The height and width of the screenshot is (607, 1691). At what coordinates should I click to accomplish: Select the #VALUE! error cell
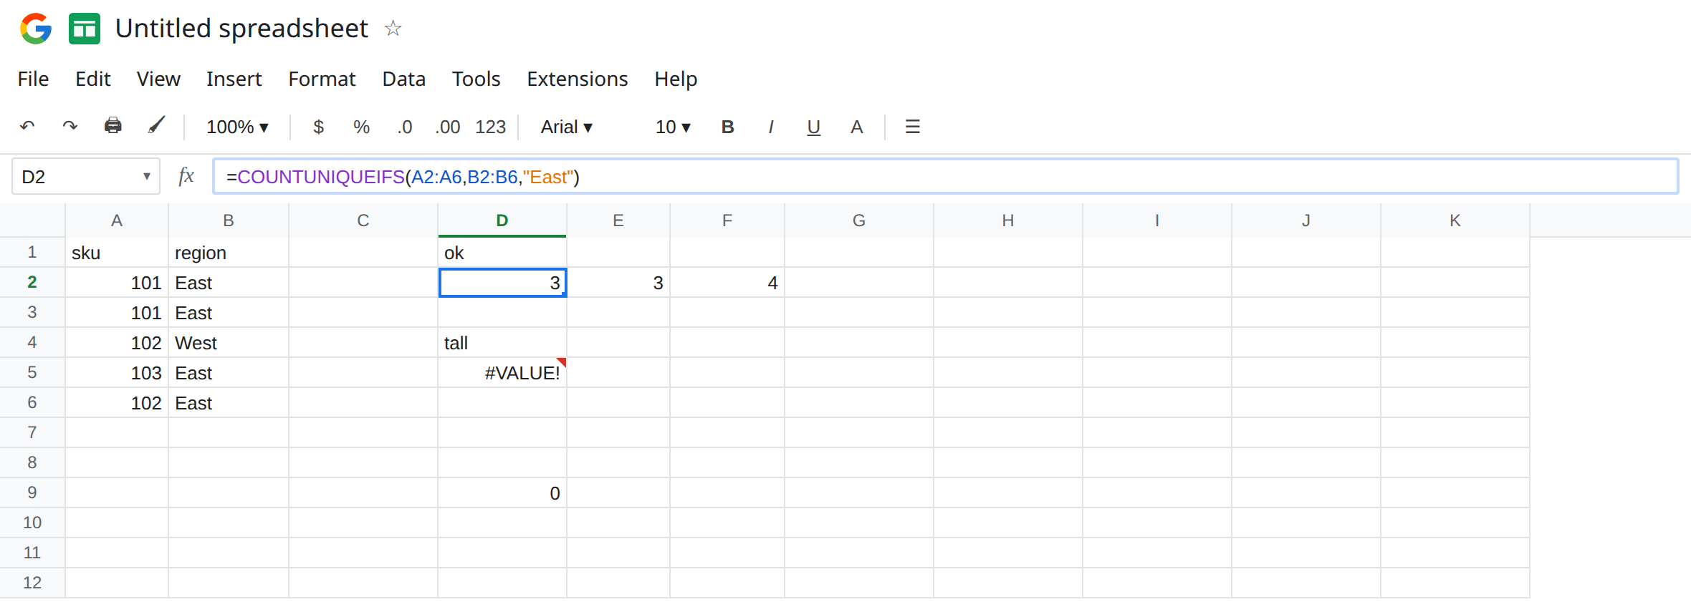pos(502,372)
